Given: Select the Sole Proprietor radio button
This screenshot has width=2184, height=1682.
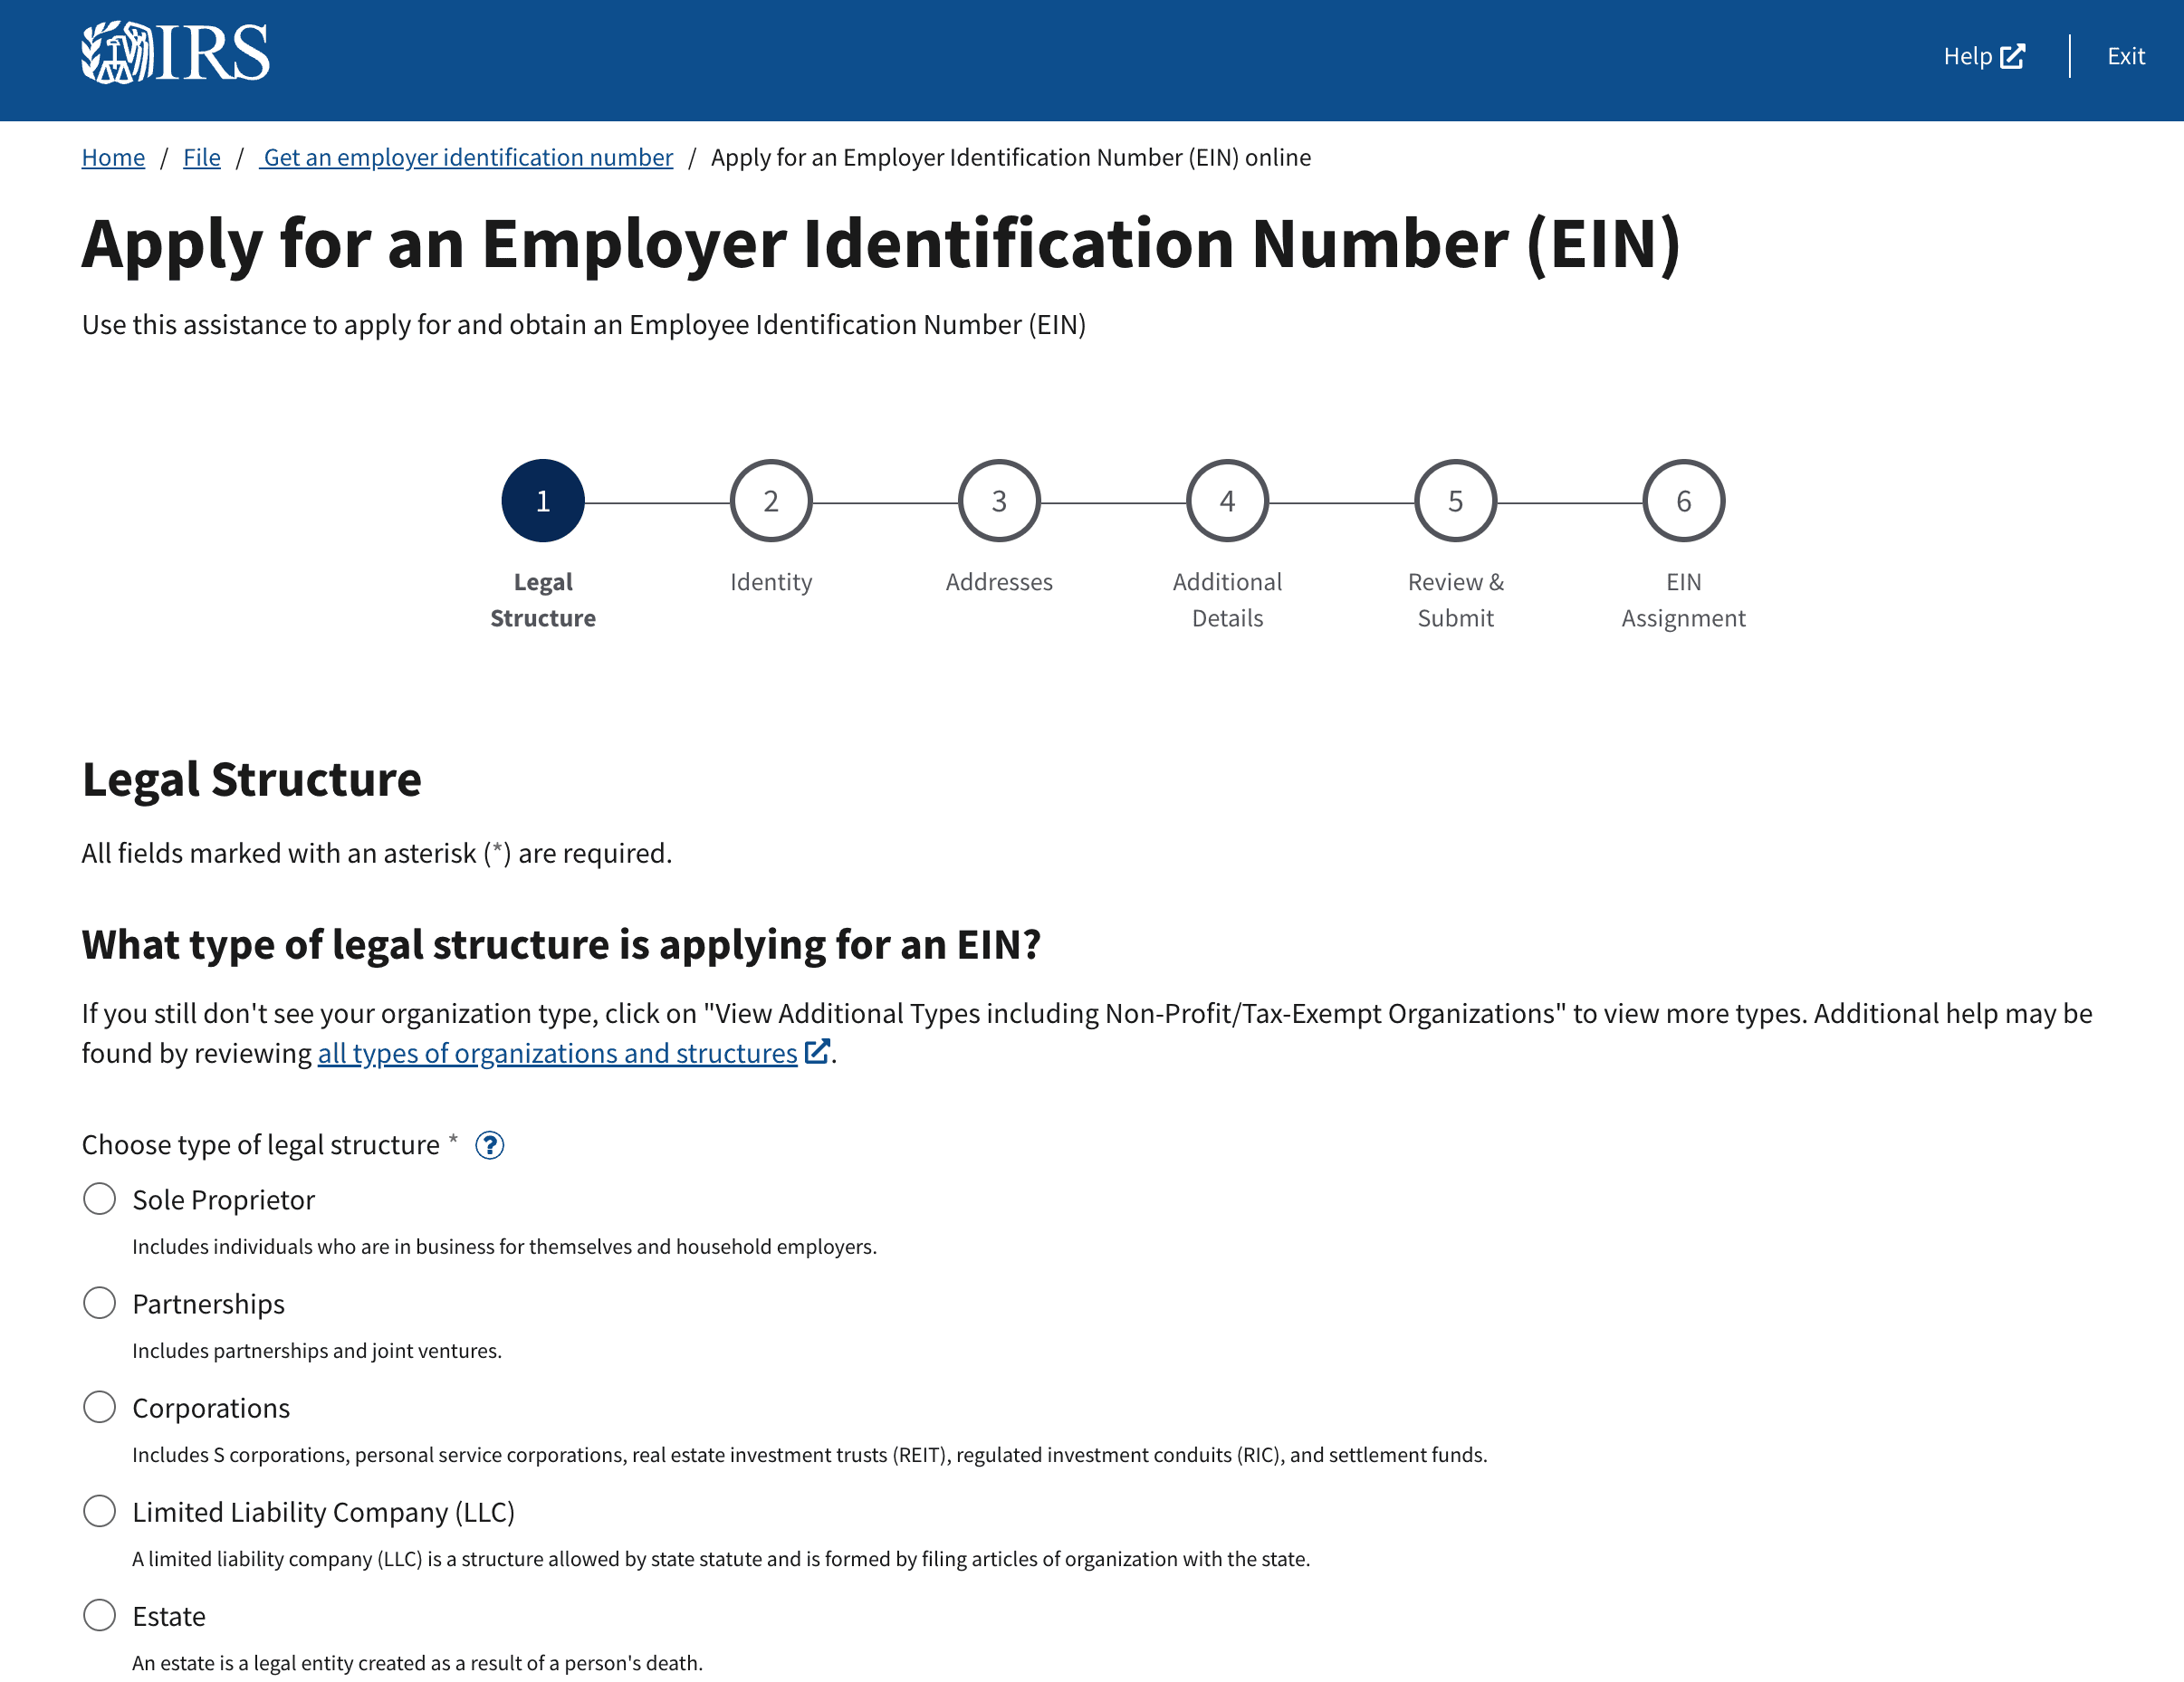Looking at the screenshot, I should tap(99, 1199).
